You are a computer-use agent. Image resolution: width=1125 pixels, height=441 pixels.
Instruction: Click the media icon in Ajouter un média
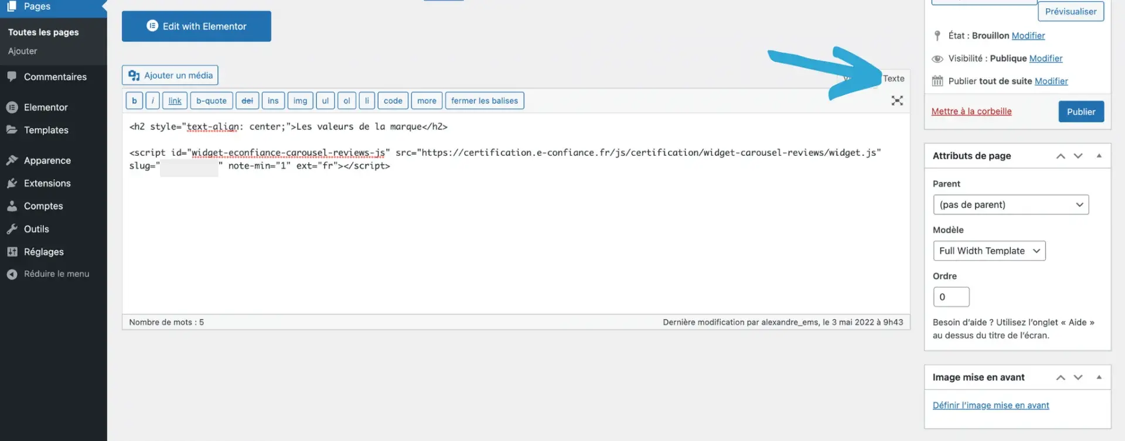coord(134,76)
